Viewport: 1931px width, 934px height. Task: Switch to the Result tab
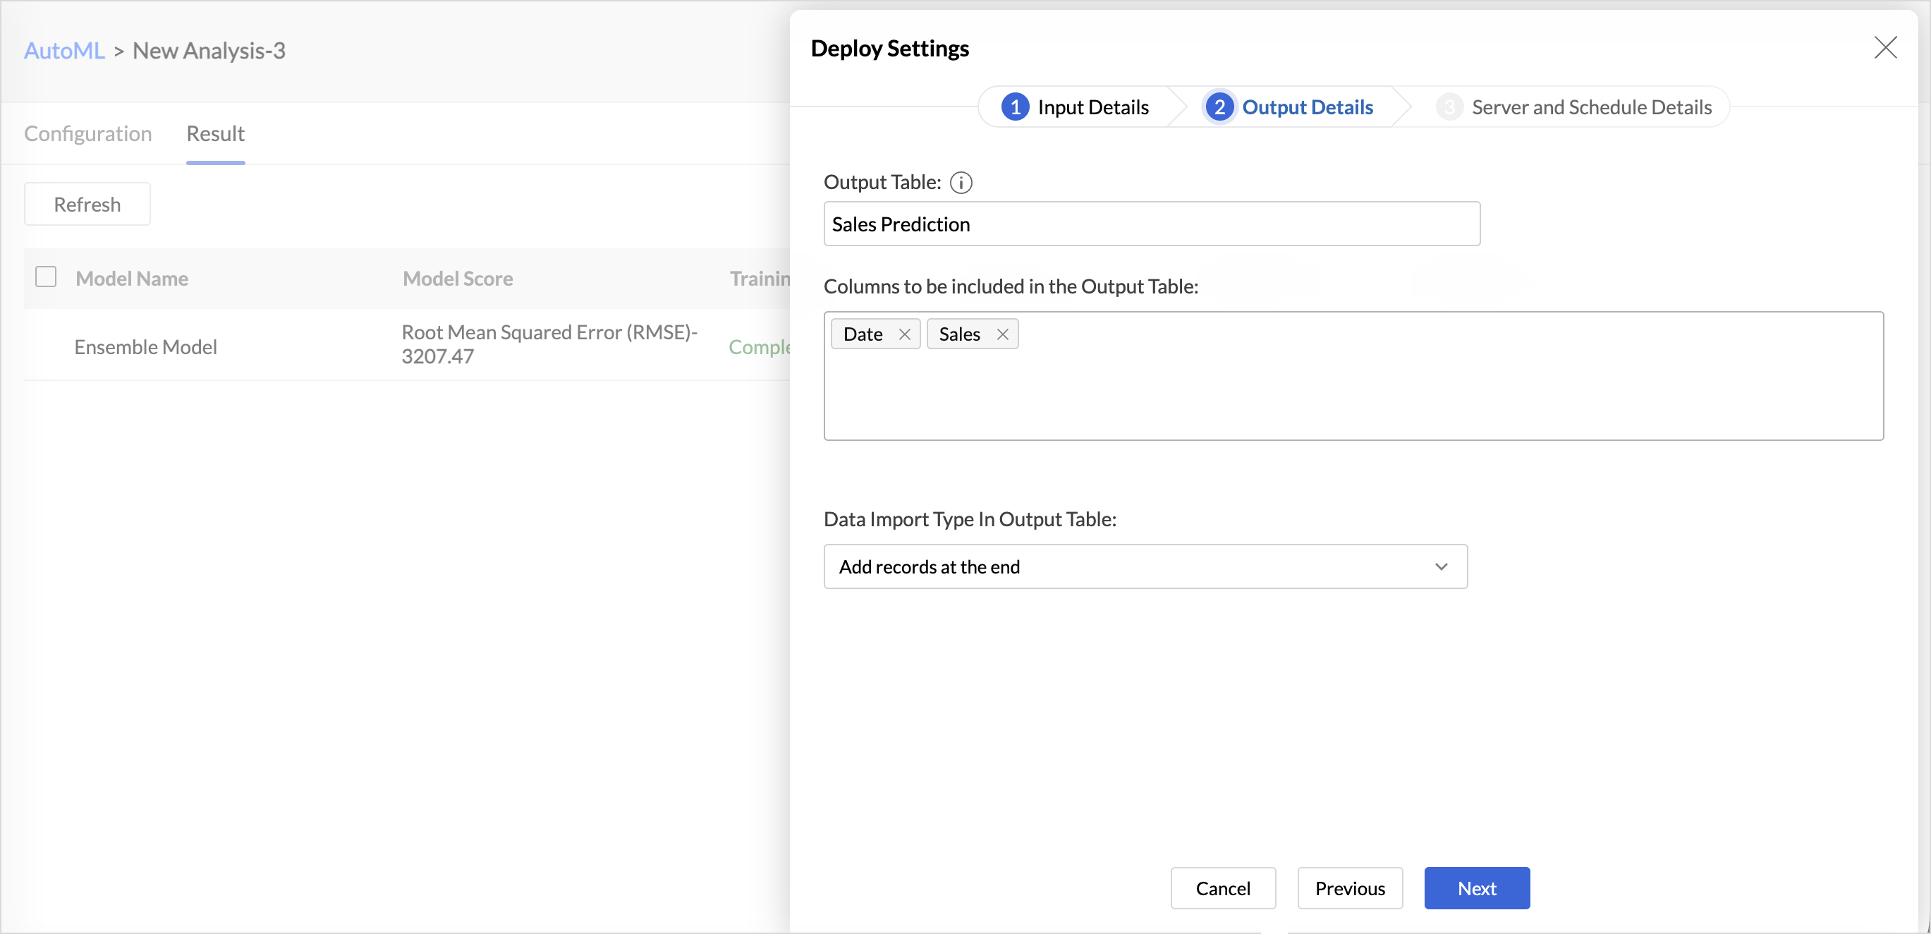[215, 133]
